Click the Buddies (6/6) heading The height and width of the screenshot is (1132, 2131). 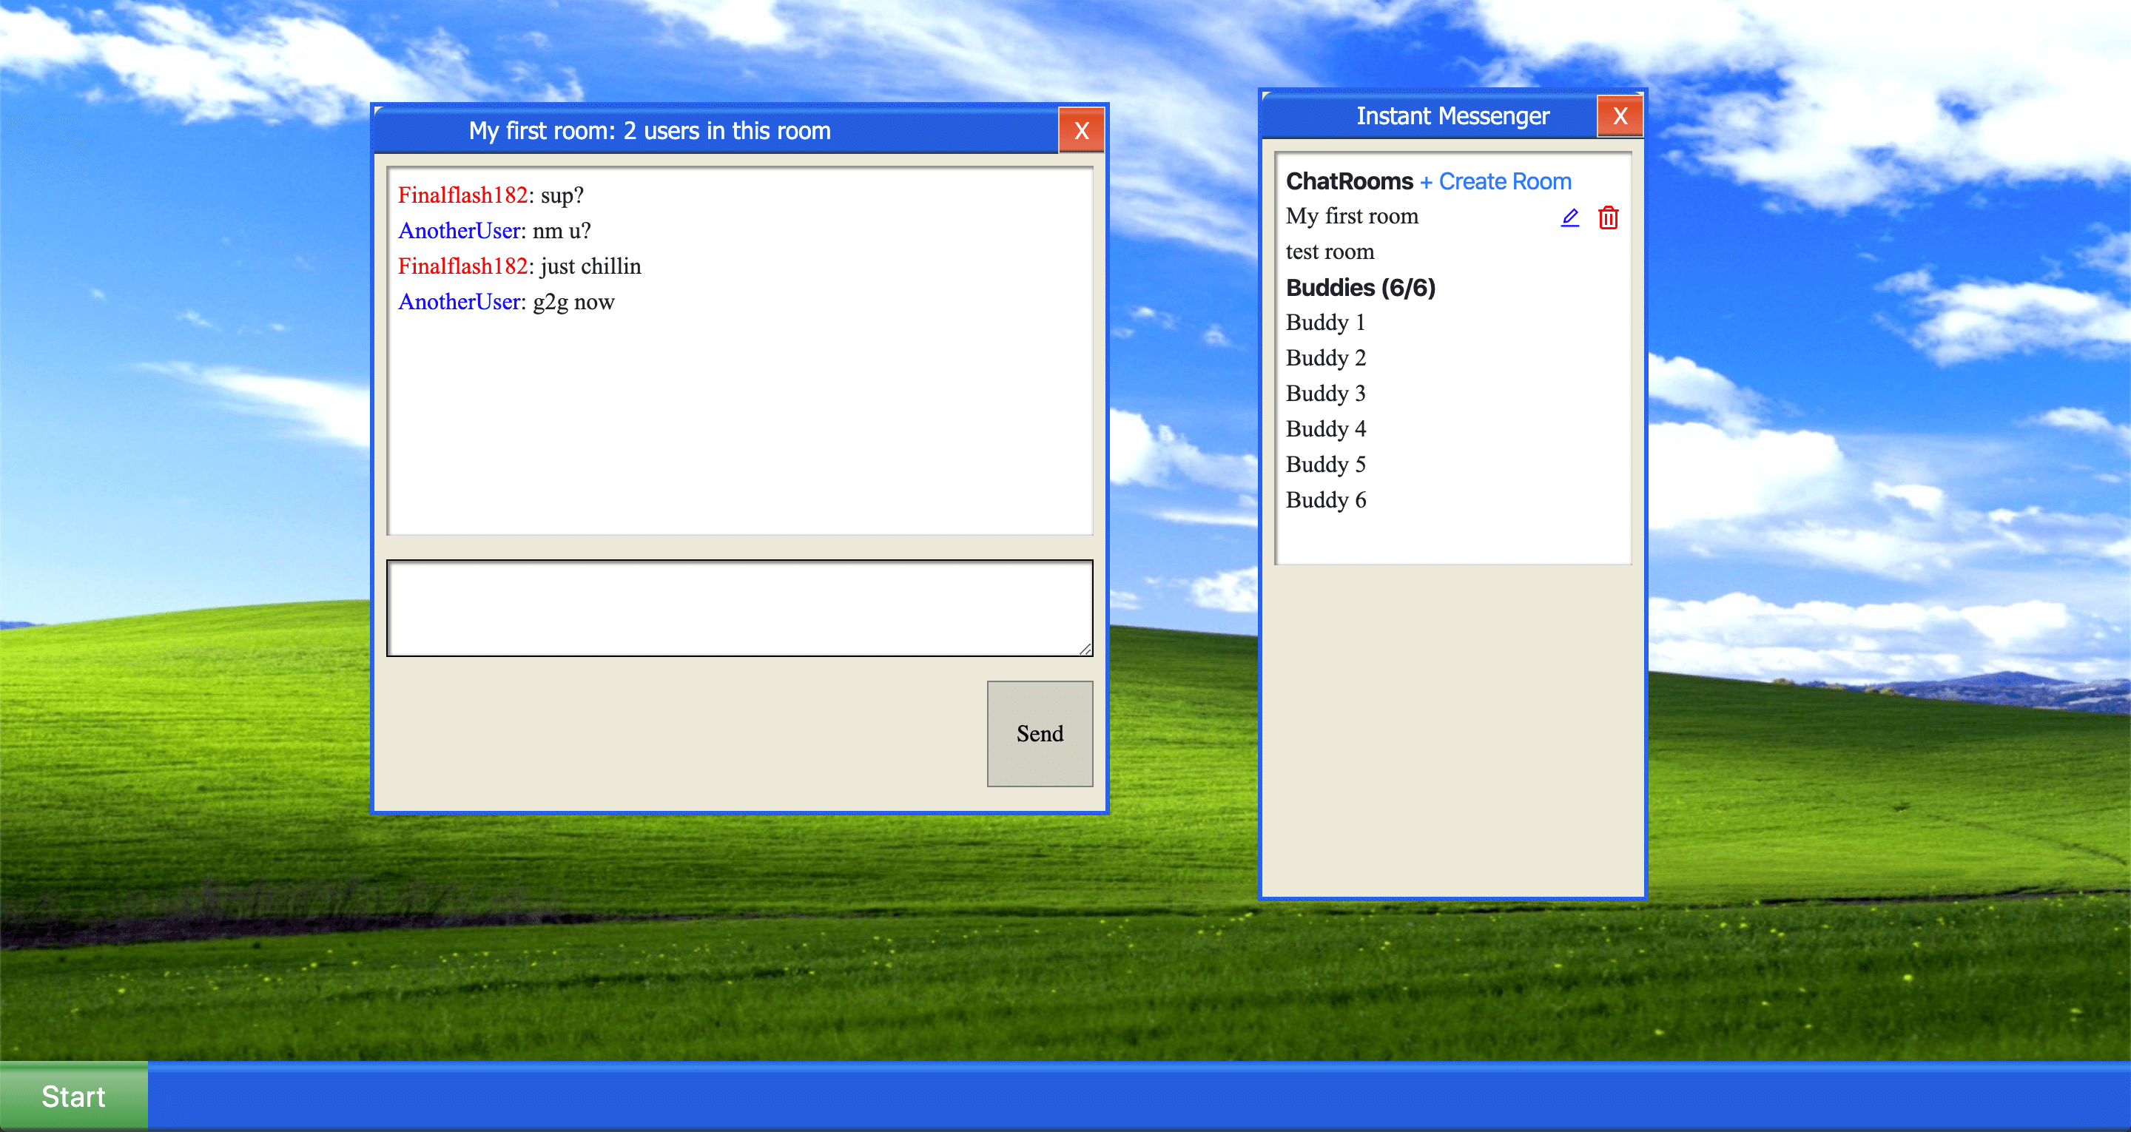(x=1360, y=287)
